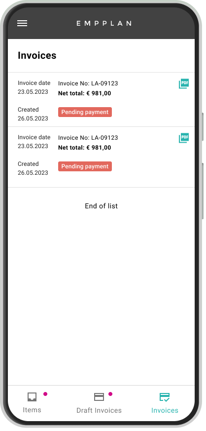Tap the Items inbox icon

(32, 397)
